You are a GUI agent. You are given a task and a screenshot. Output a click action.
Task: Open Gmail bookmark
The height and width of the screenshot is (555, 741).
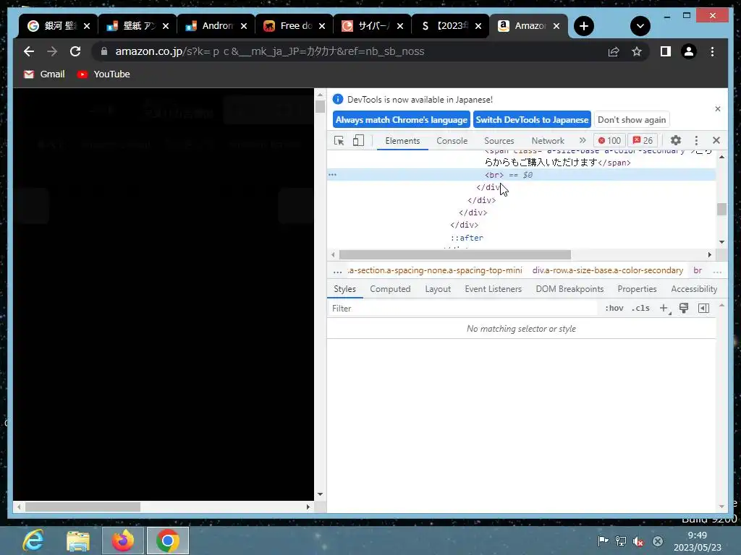tap(44, 74)
